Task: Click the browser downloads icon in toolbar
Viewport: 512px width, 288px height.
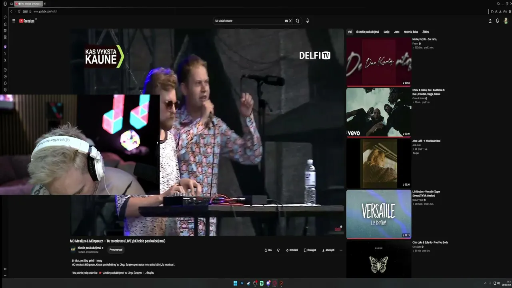Action: tap(500, 12)
